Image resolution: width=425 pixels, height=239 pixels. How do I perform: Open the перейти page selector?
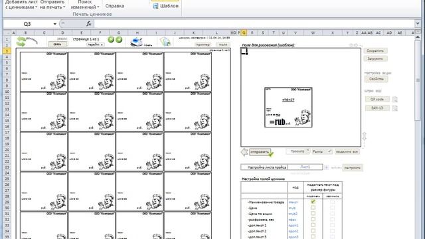(x=96, y=44)
